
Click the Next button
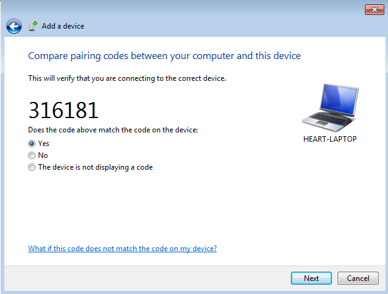311,278
